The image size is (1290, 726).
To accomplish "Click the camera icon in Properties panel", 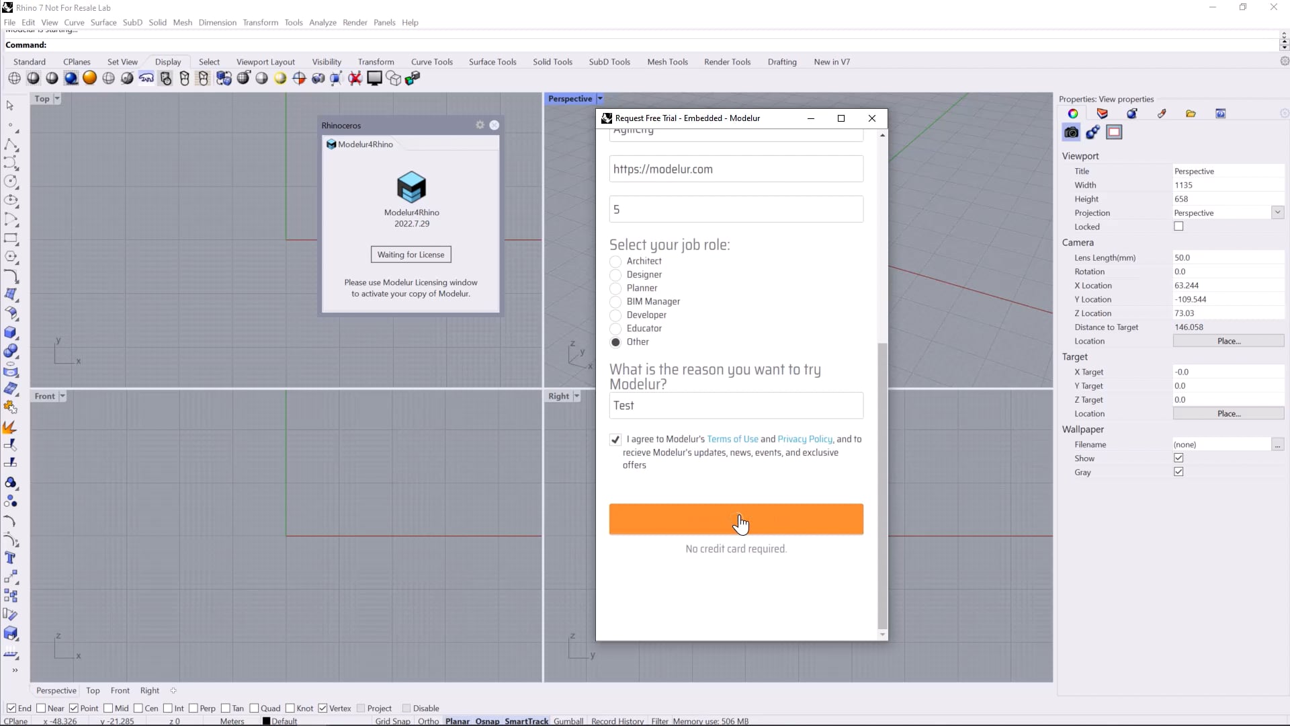I will (x=1071, y=132).
